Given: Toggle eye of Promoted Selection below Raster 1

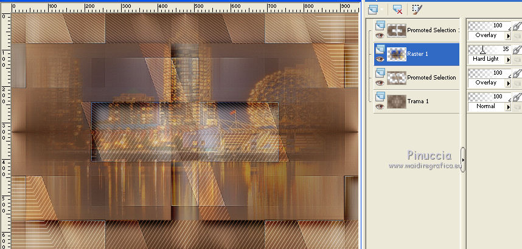Looking at the screenshot, I should (380, 83).
